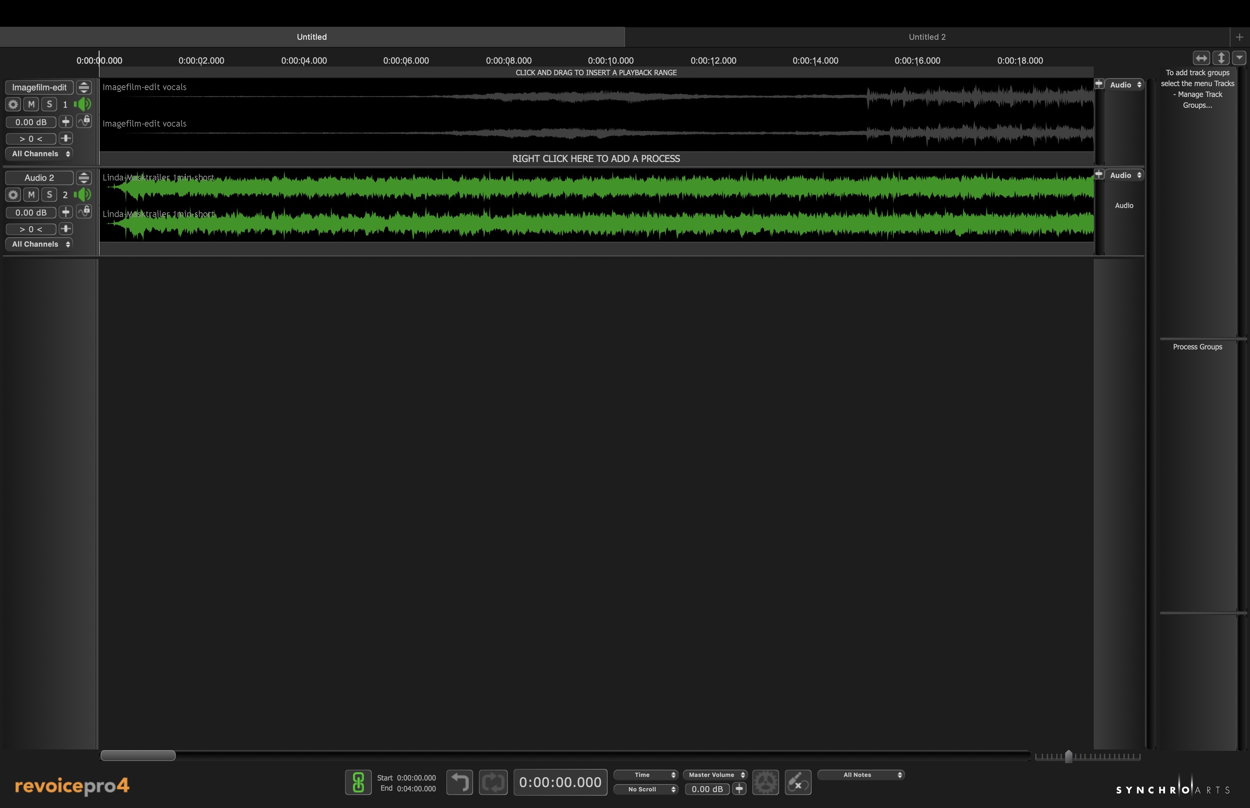This screenshot has height=808, width=1250.
Task: Click the horizontal zoom slider handle
Action: tap(1068, 756)
